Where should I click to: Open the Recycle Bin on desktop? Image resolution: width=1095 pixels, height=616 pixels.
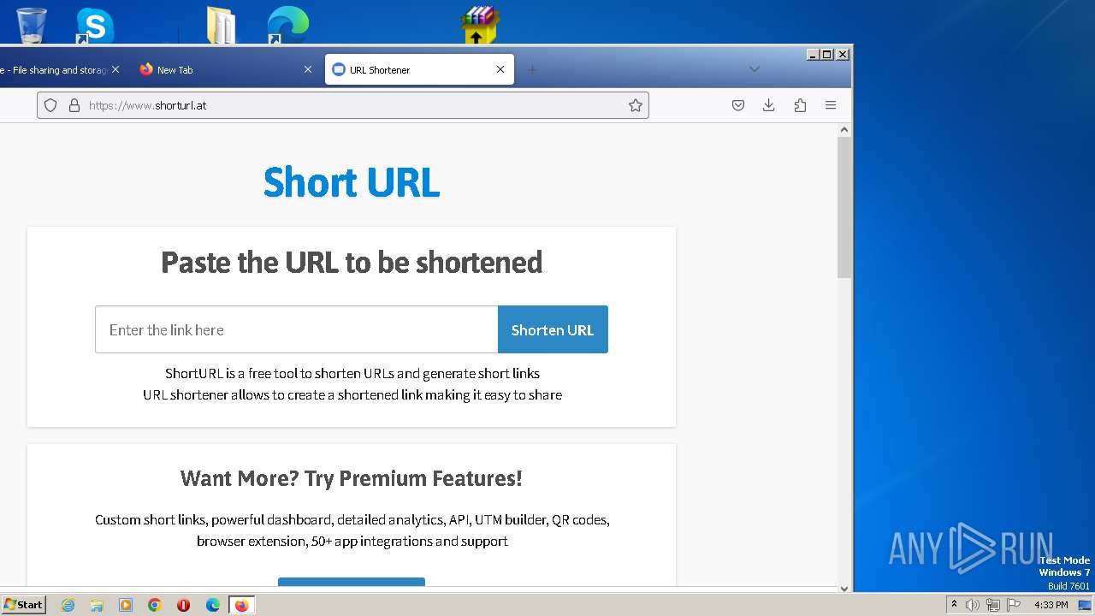[x=32, y=24]
